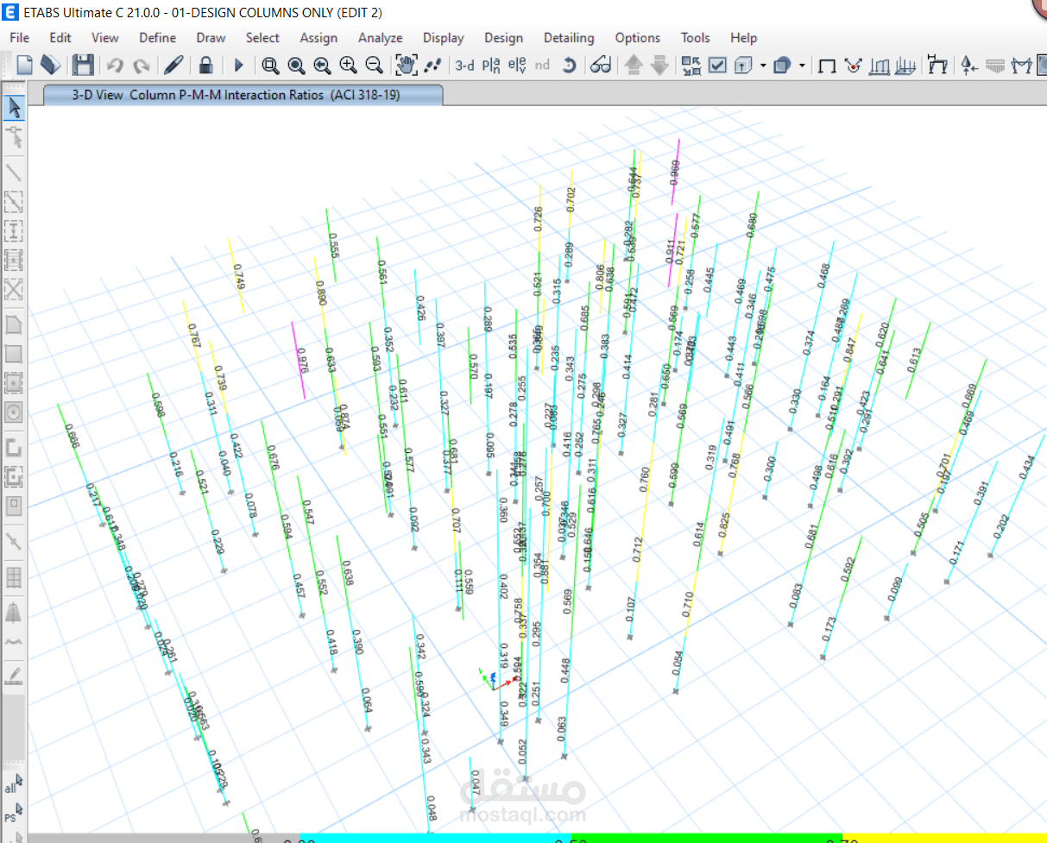This screenshot has height=843, width=1047.
Task: Open Tools menu
Action: (x=695, y=38)
